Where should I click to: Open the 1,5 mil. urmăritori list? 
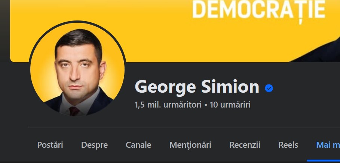coord(168,105)
